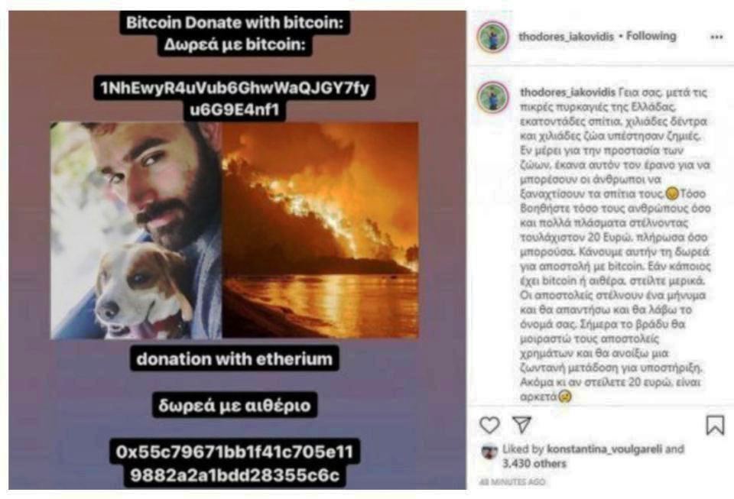Click the small avatar beside Liked by
The width and height of the screenshot is (734, 499).
pyautogui.click(x=489, y=452)
